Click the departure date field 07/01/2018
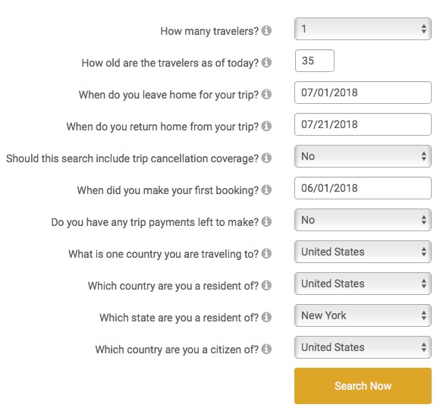This screenshot has height=417, width=440. tap(363, 92)
